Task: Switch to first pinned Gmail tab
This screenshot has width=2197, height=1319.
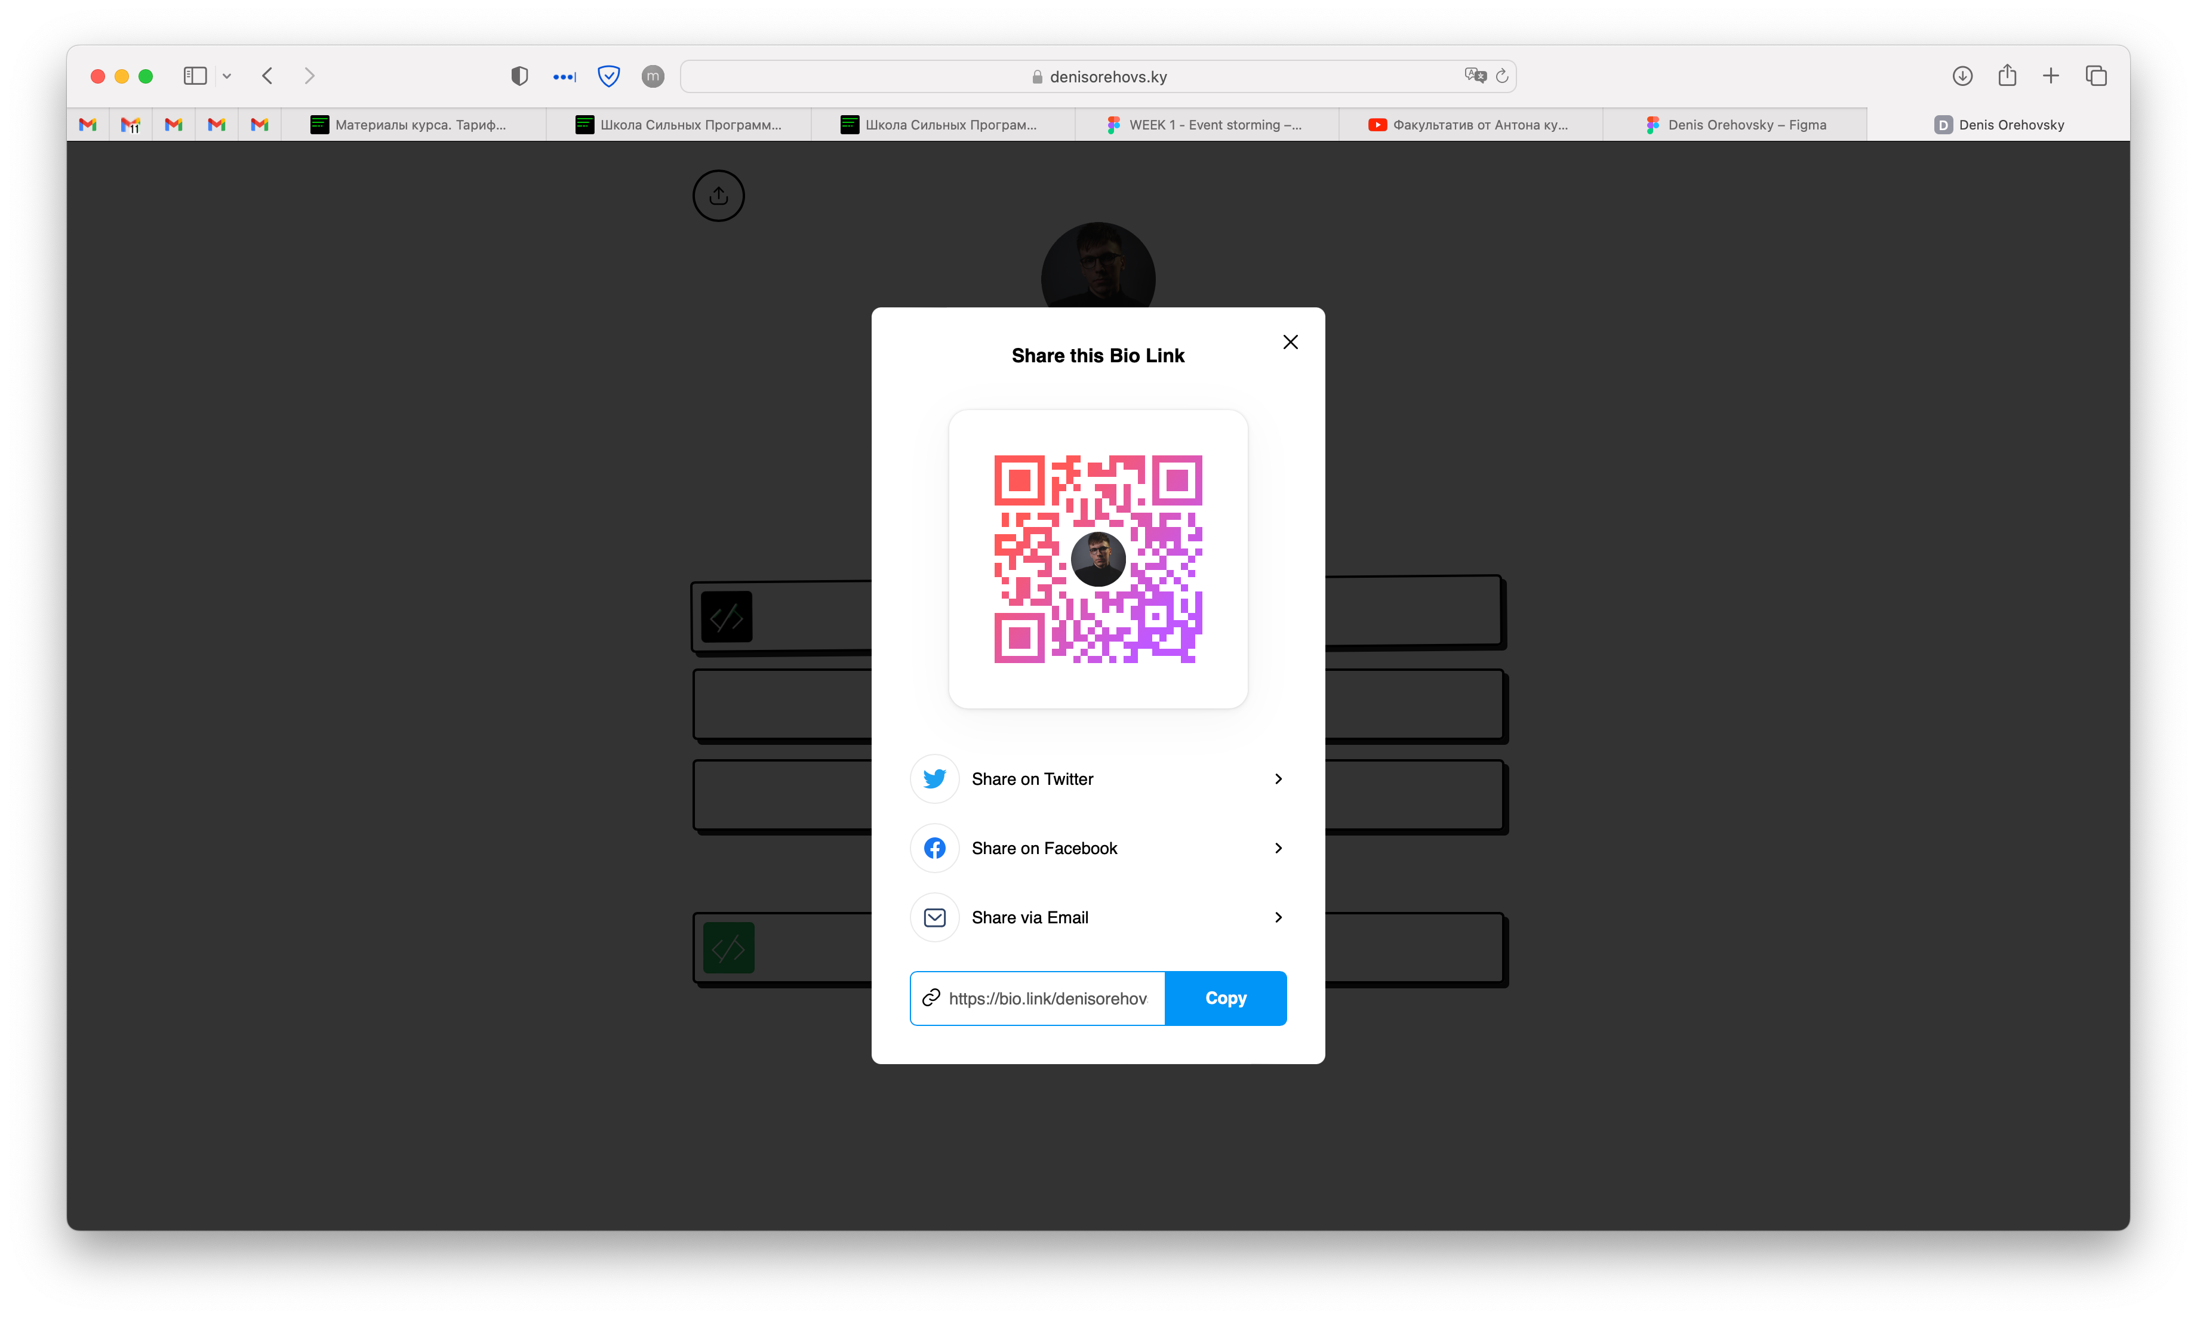Action: coord(88,124)
